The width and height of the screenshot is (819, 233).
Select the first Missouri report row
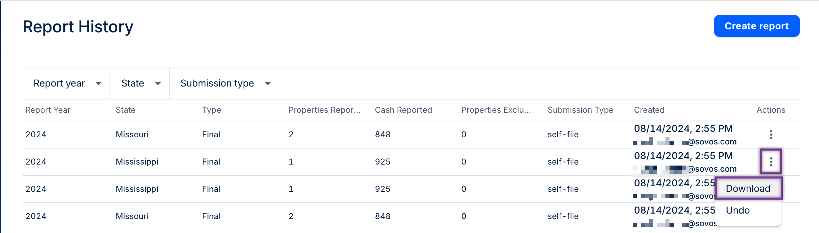click(132, 135)
